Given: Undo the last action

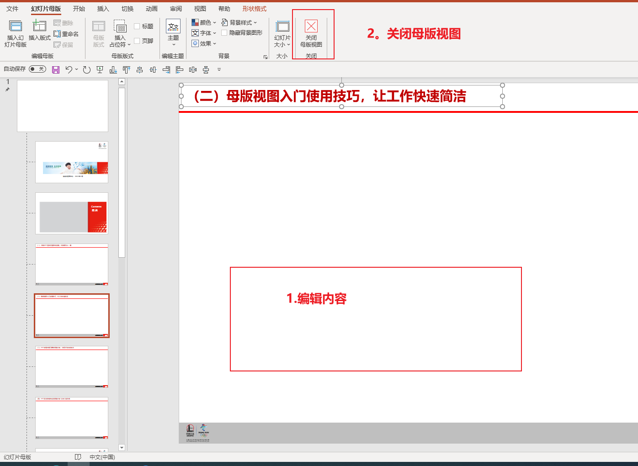Looking at the screenshot, I should (69, 69).
